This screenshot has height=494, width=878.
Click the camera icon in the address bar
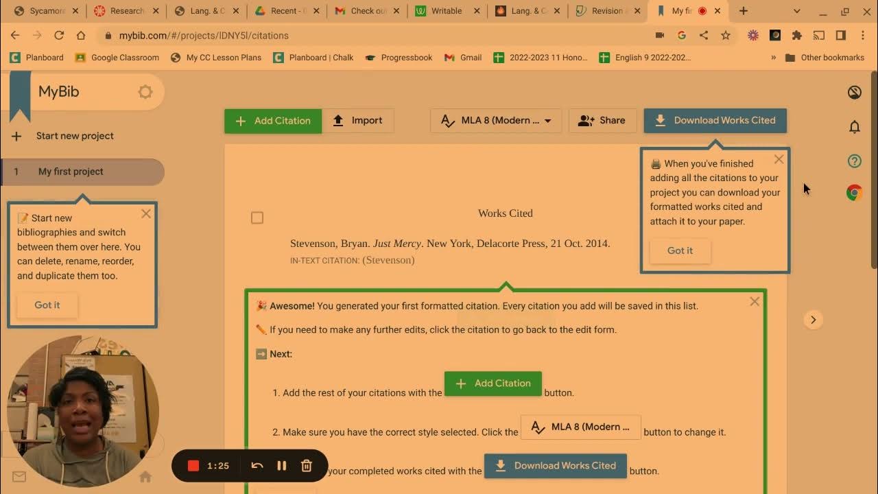tap(660, 35)
